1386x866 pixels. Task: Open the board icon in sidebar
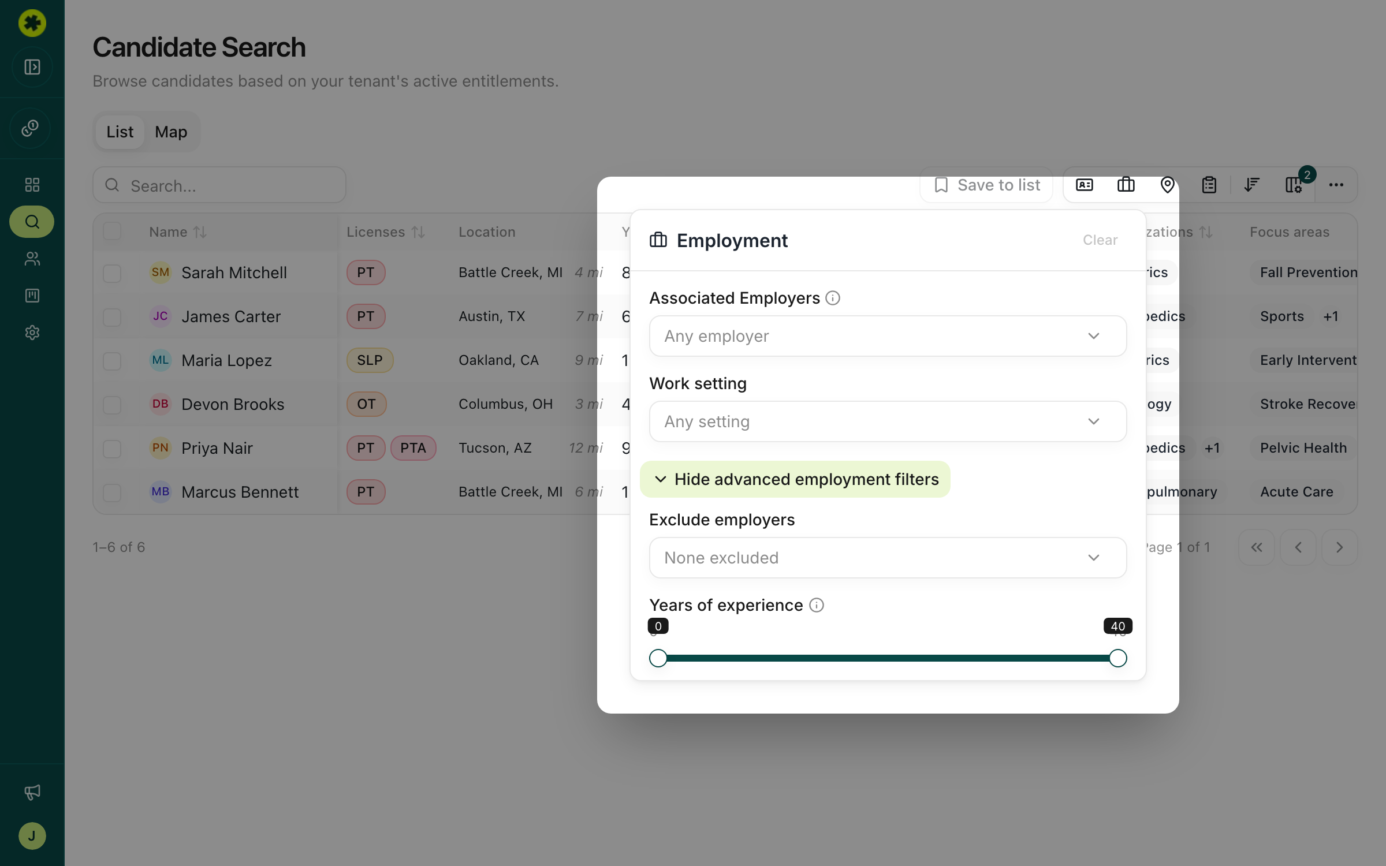32,296
